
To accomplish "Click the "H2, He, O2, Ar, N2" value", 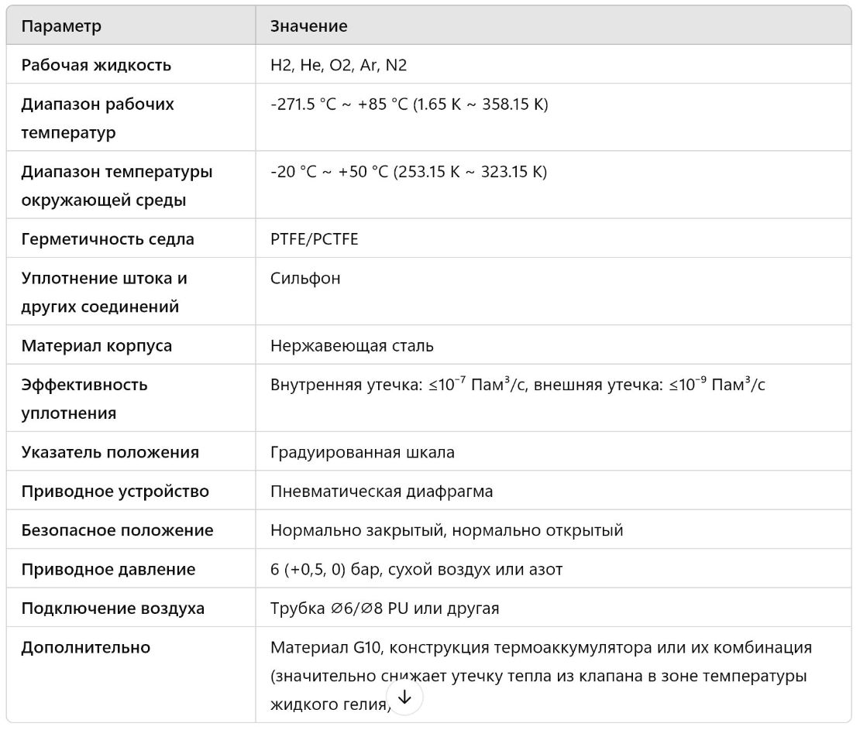I will (x=339, y=65).
